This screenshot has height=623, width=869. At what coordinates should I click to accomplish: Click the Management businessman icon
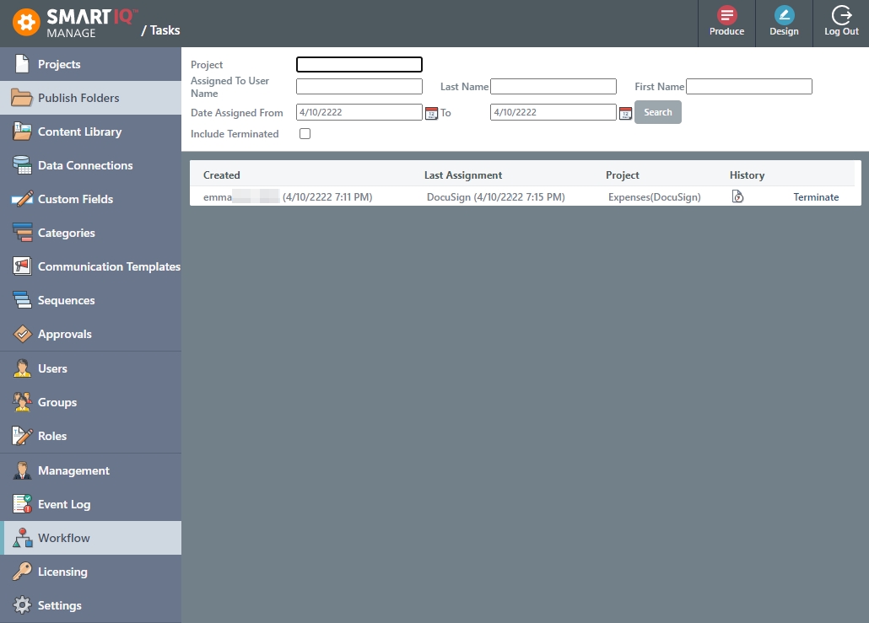[22, 470]
